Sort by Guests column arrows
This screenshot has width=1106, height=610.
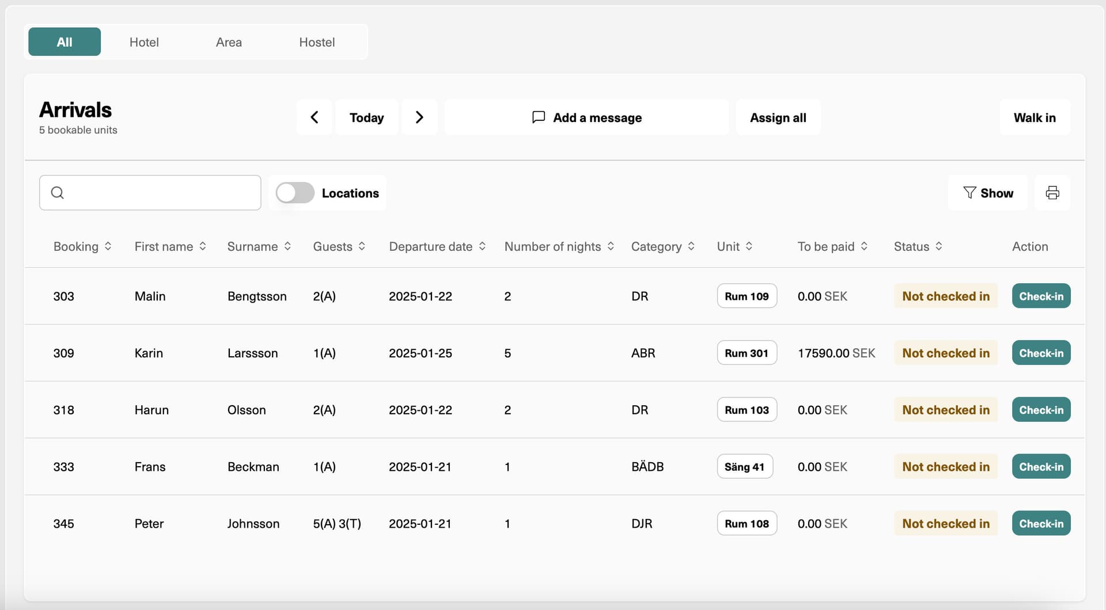click(x=362, y=246)
